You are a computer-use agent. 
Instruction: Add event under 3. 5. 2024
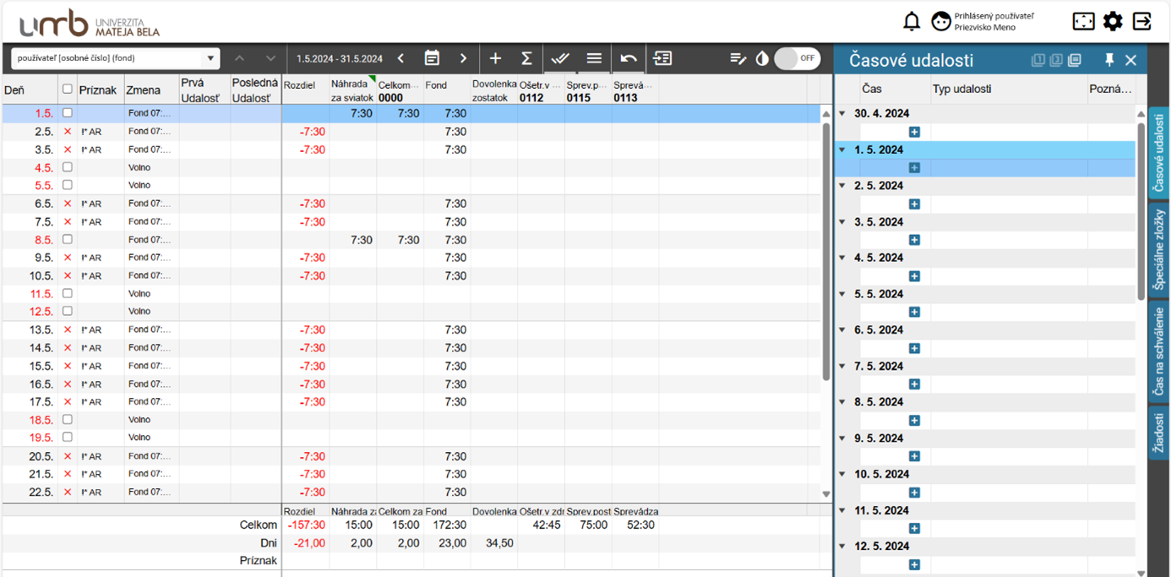[914, 240]
